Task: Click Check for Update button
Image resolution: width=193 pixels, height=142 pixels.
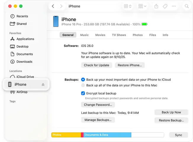Action: tap(96, 65)
